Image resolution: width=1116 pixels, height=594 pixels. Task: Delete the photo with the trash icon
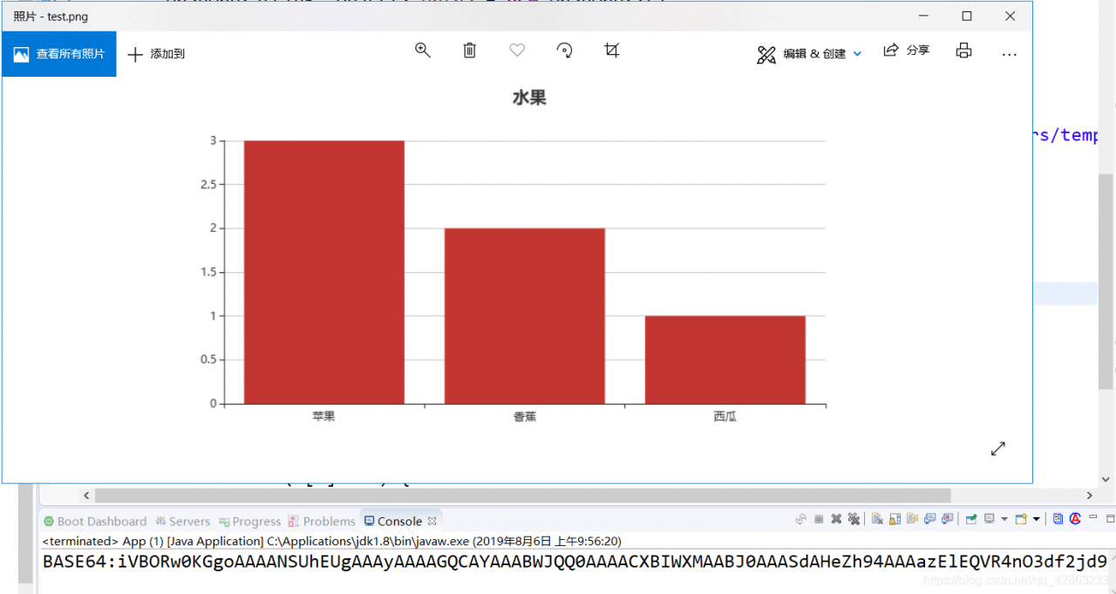click(x=470, y=51)
